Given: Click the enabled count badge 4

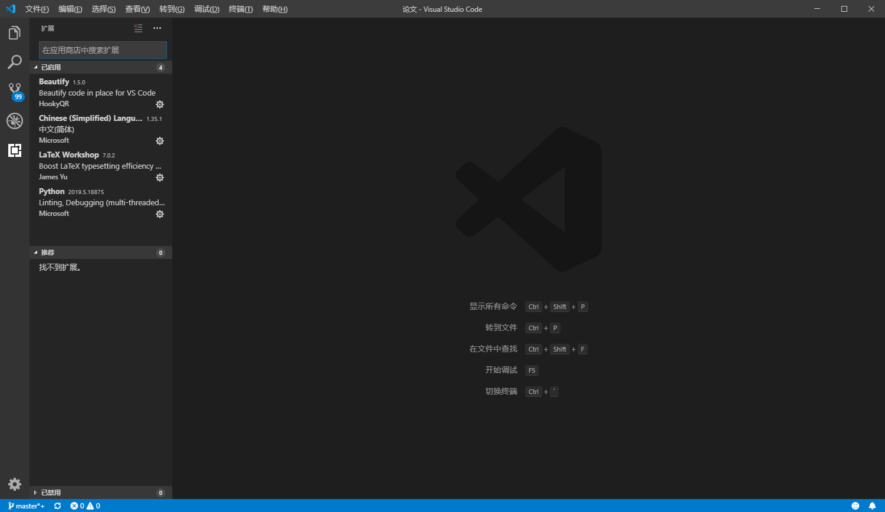Looking at the screenshot, I should point(160,67).
